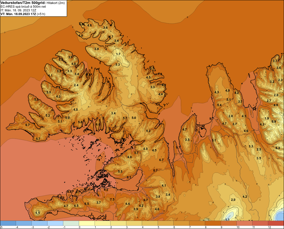284x229 pixels.
Task: Click the 'Hitakort (2m)' label in header
Action: coord(56,3)
